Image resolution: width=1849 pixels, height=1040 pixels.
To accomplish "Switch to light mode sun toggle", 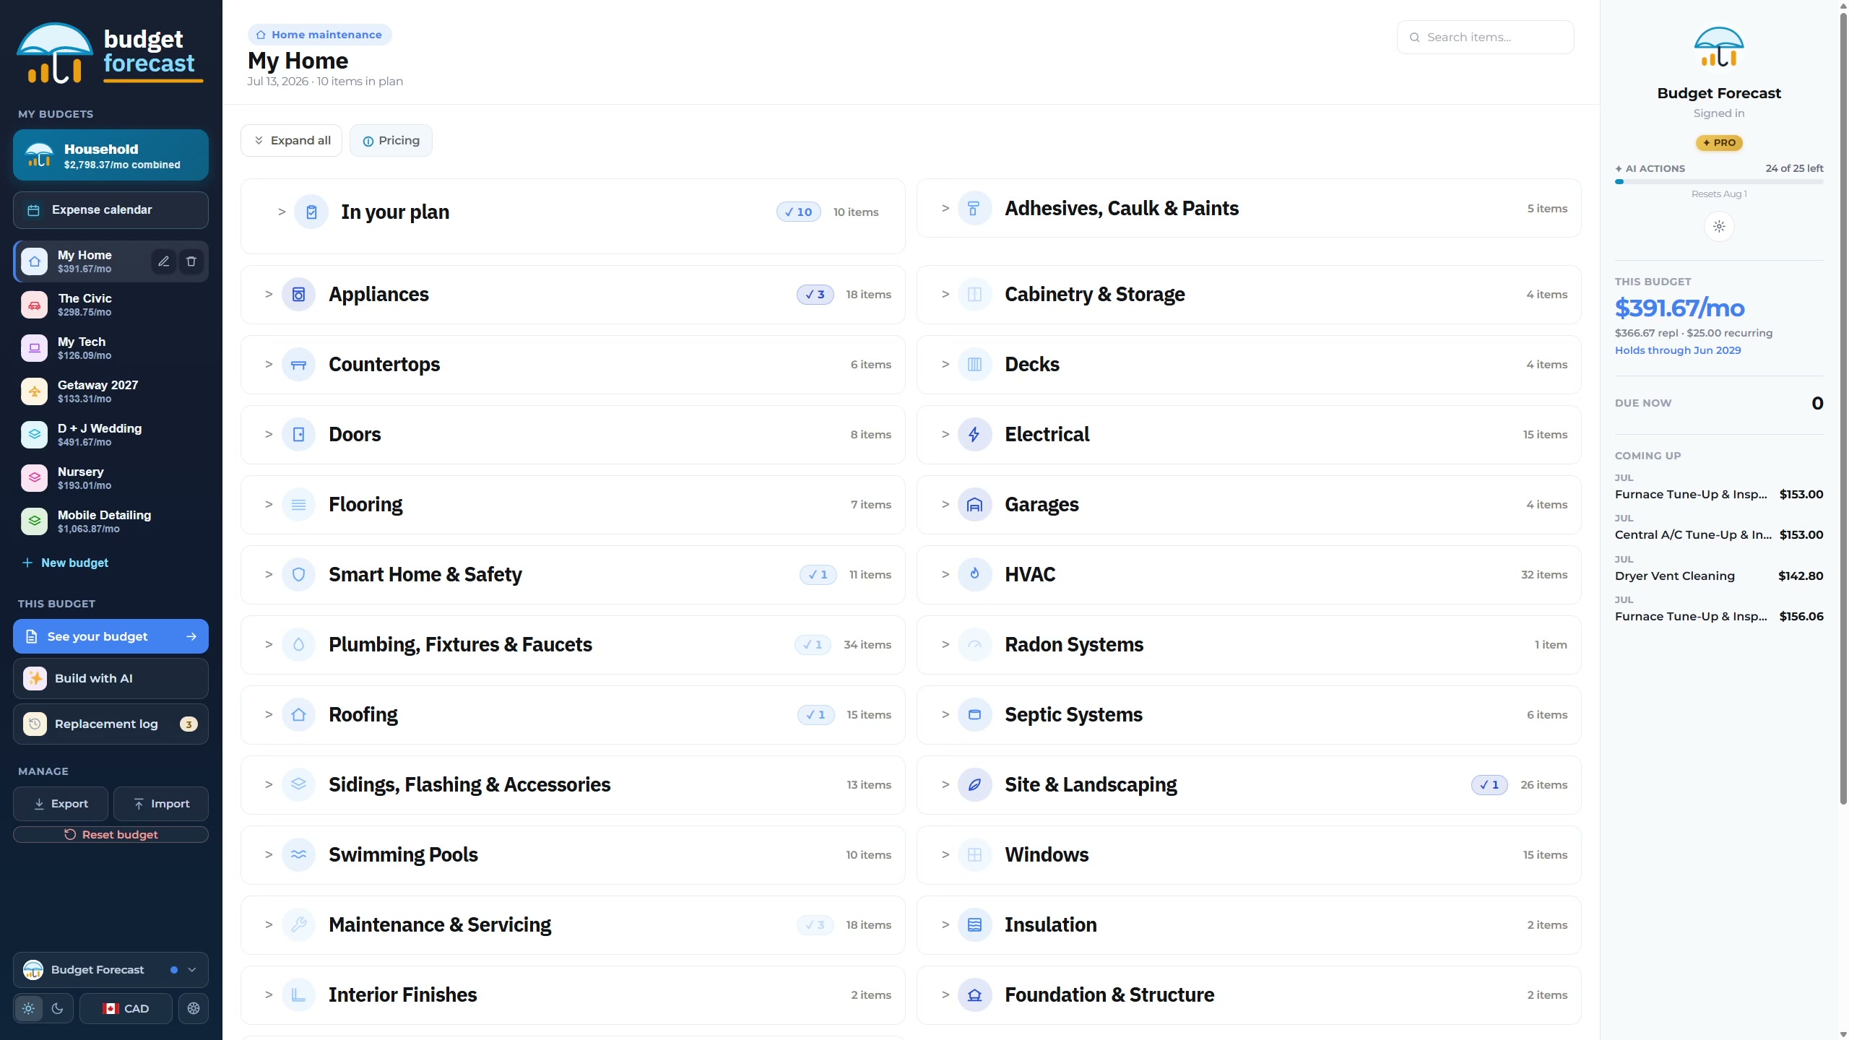I will 29,1009.
